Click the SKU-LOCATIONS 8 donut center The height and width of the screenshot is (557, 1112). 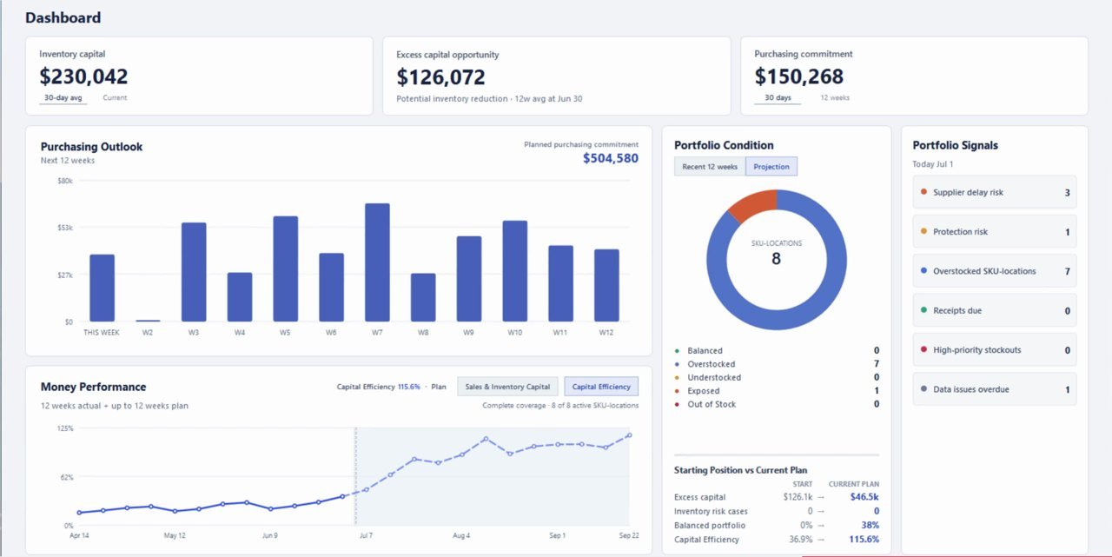pyautogui.click(x=776, y=253)
